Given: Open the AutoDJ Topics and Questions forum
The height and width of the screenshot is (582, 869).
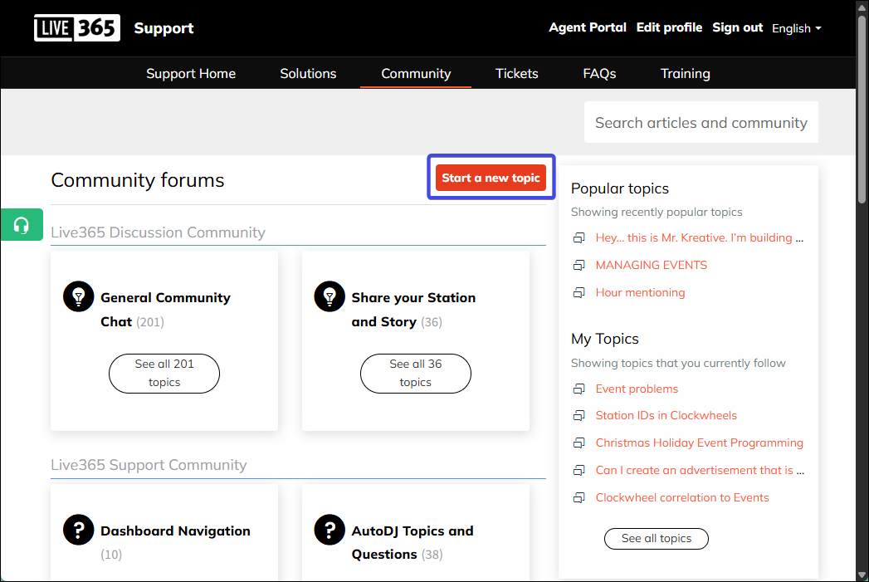Looking at the screenshot, I should (413, 542).
